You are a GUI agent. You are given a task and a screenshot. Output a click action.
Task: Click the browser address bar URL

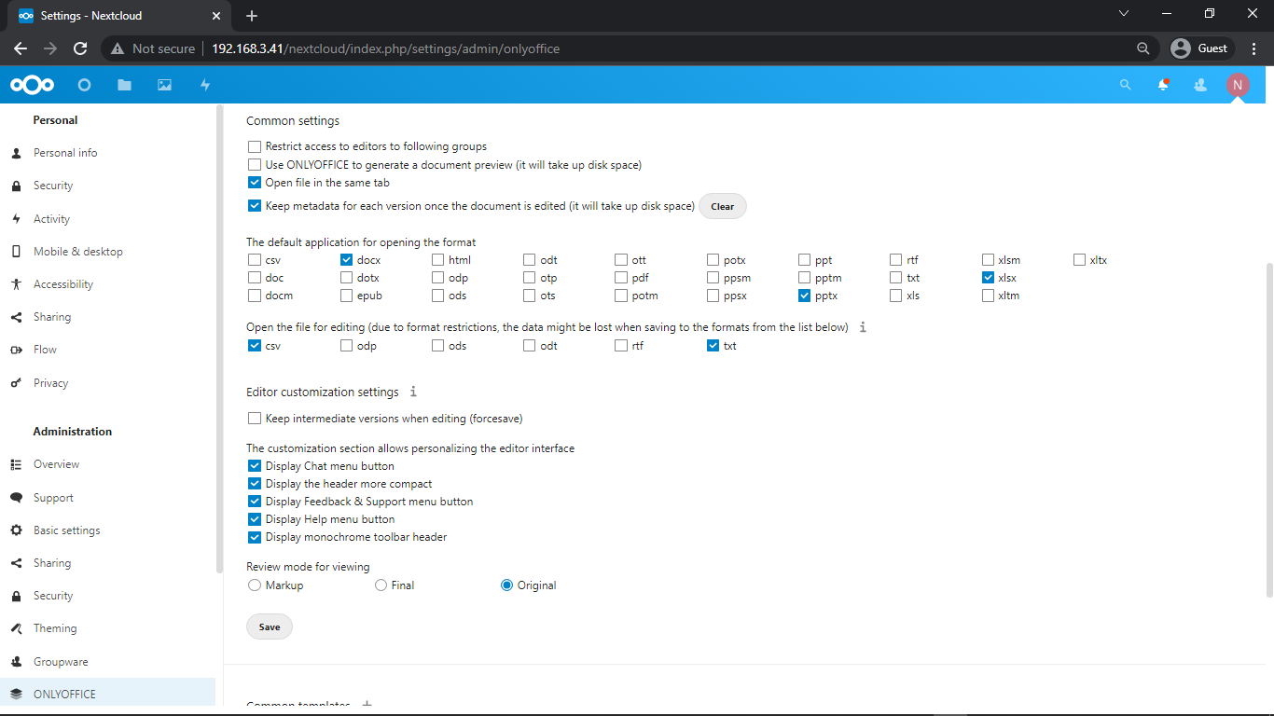(385, 48)
